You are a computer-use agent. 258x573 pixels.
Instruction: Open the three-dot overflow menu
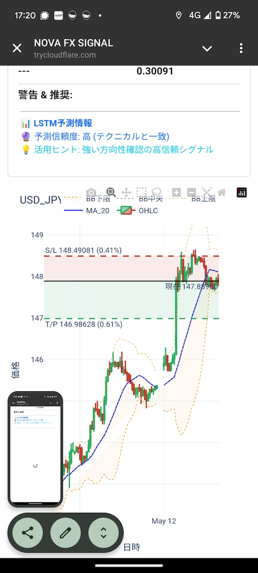(241, 48)
